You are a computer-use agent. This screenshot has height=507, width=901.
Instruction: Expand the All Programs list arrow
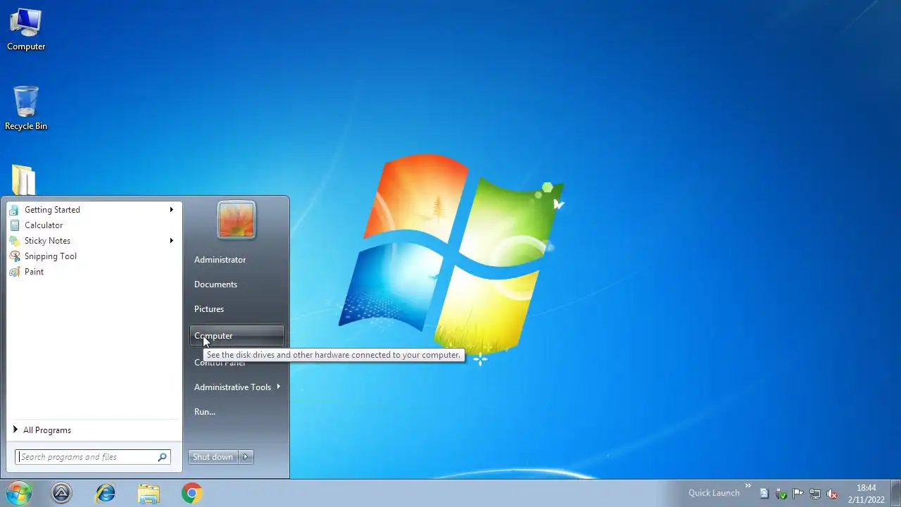(x=15, y=430)
